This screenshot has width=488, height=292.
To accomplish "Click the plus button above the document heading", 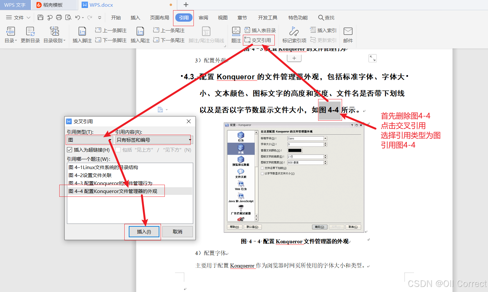I will [x=294, y=58].
